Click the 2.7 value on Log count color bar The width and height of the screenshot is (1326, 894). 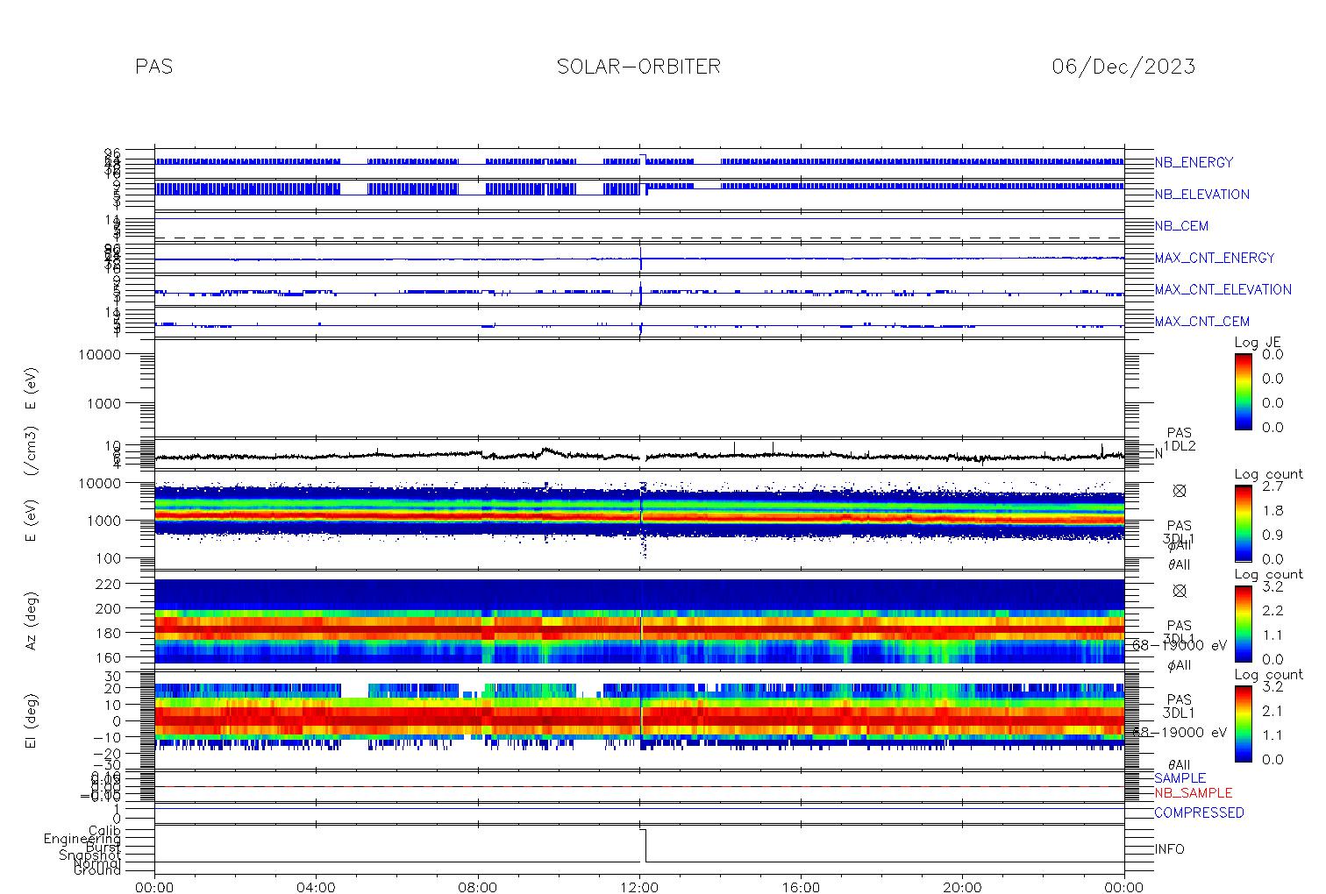click(x=1272, y=486)
